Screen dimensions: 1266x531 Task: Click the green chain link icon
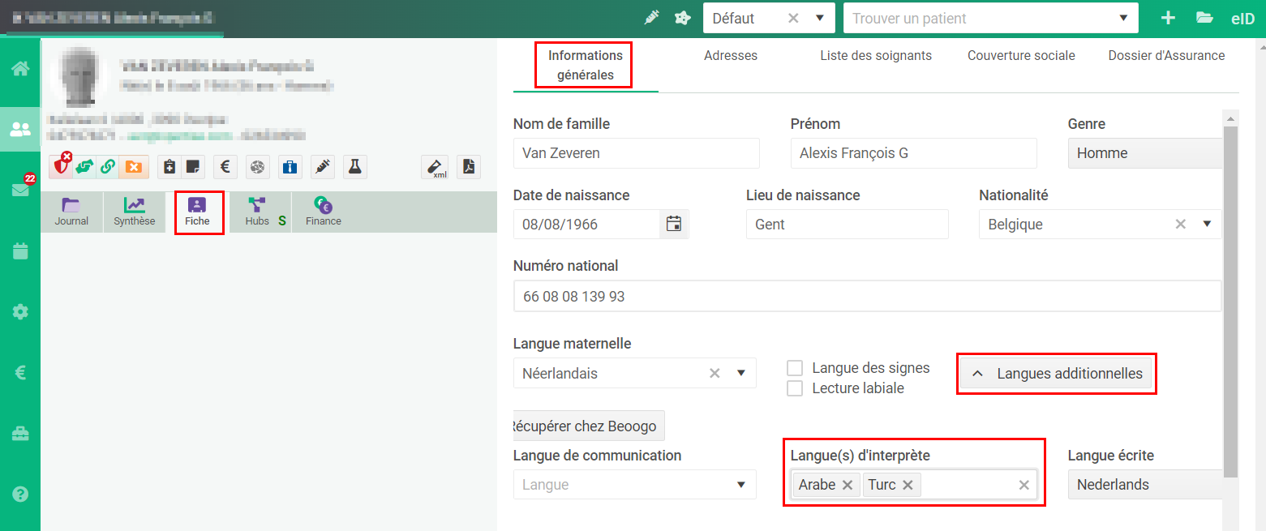[x=107, y=167]
